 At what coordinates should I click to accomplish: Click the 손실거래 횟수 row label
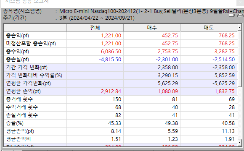tap(22, 115)
